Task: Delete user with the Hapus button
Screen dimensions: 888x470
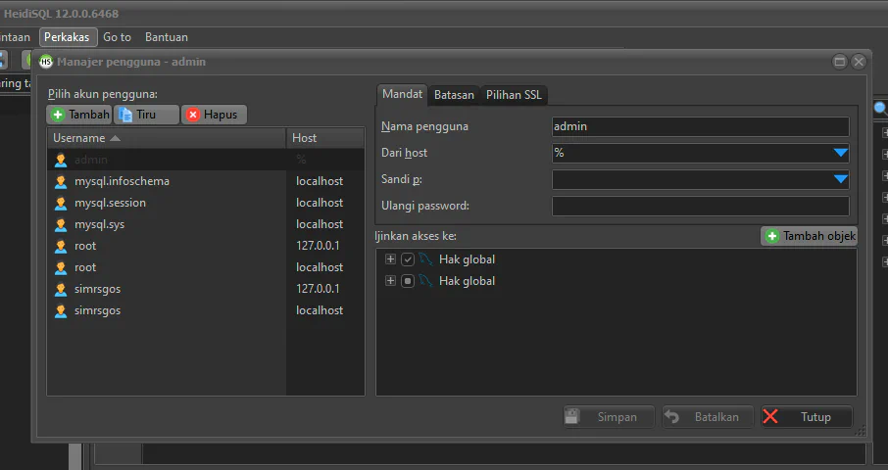Action: tap(214, 115)
